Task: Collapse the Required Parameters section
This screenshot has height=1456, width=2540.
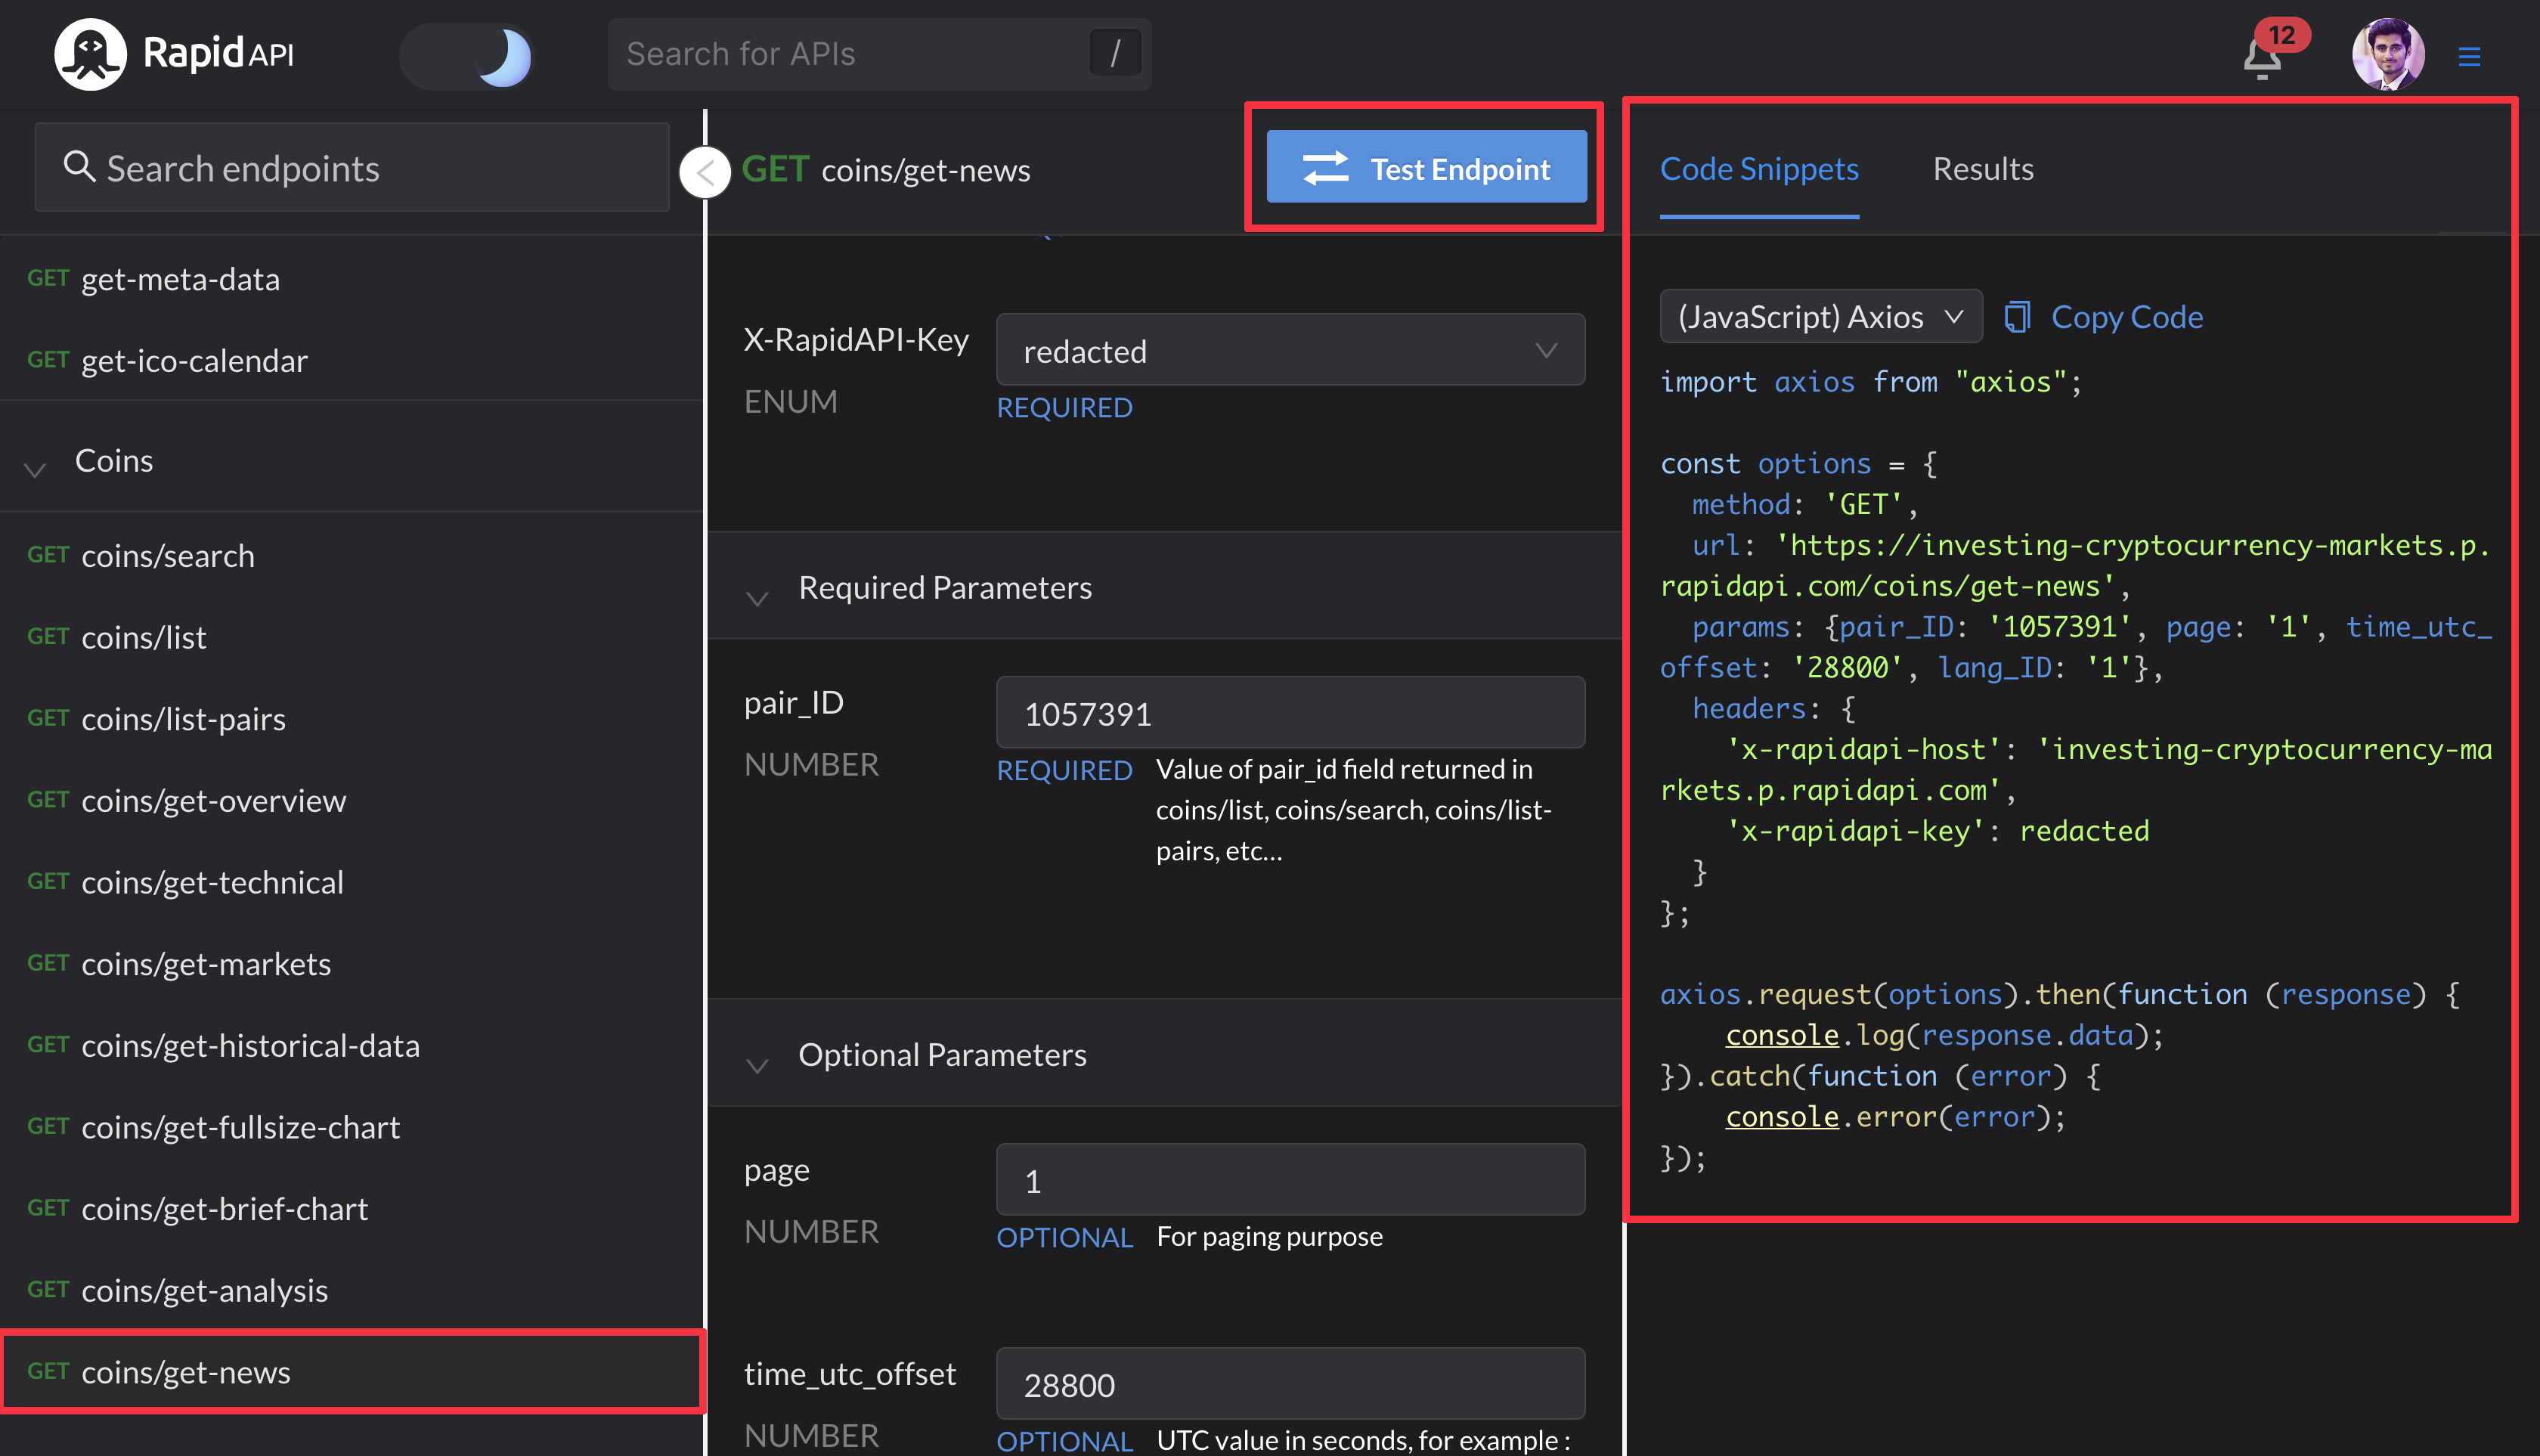Action: (757, 597)
